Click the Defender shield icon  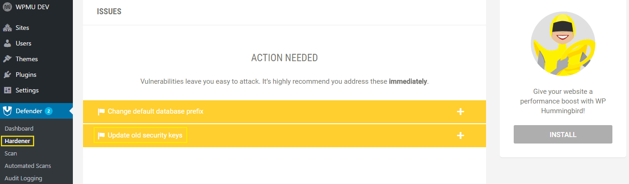7,111
